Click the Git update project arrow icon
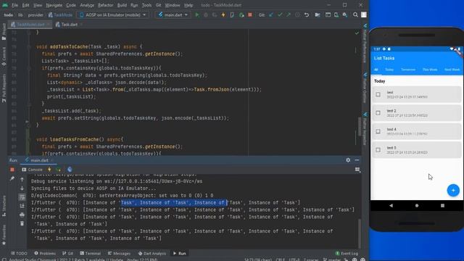The image size is (464, 261). (x=271, y=14)
